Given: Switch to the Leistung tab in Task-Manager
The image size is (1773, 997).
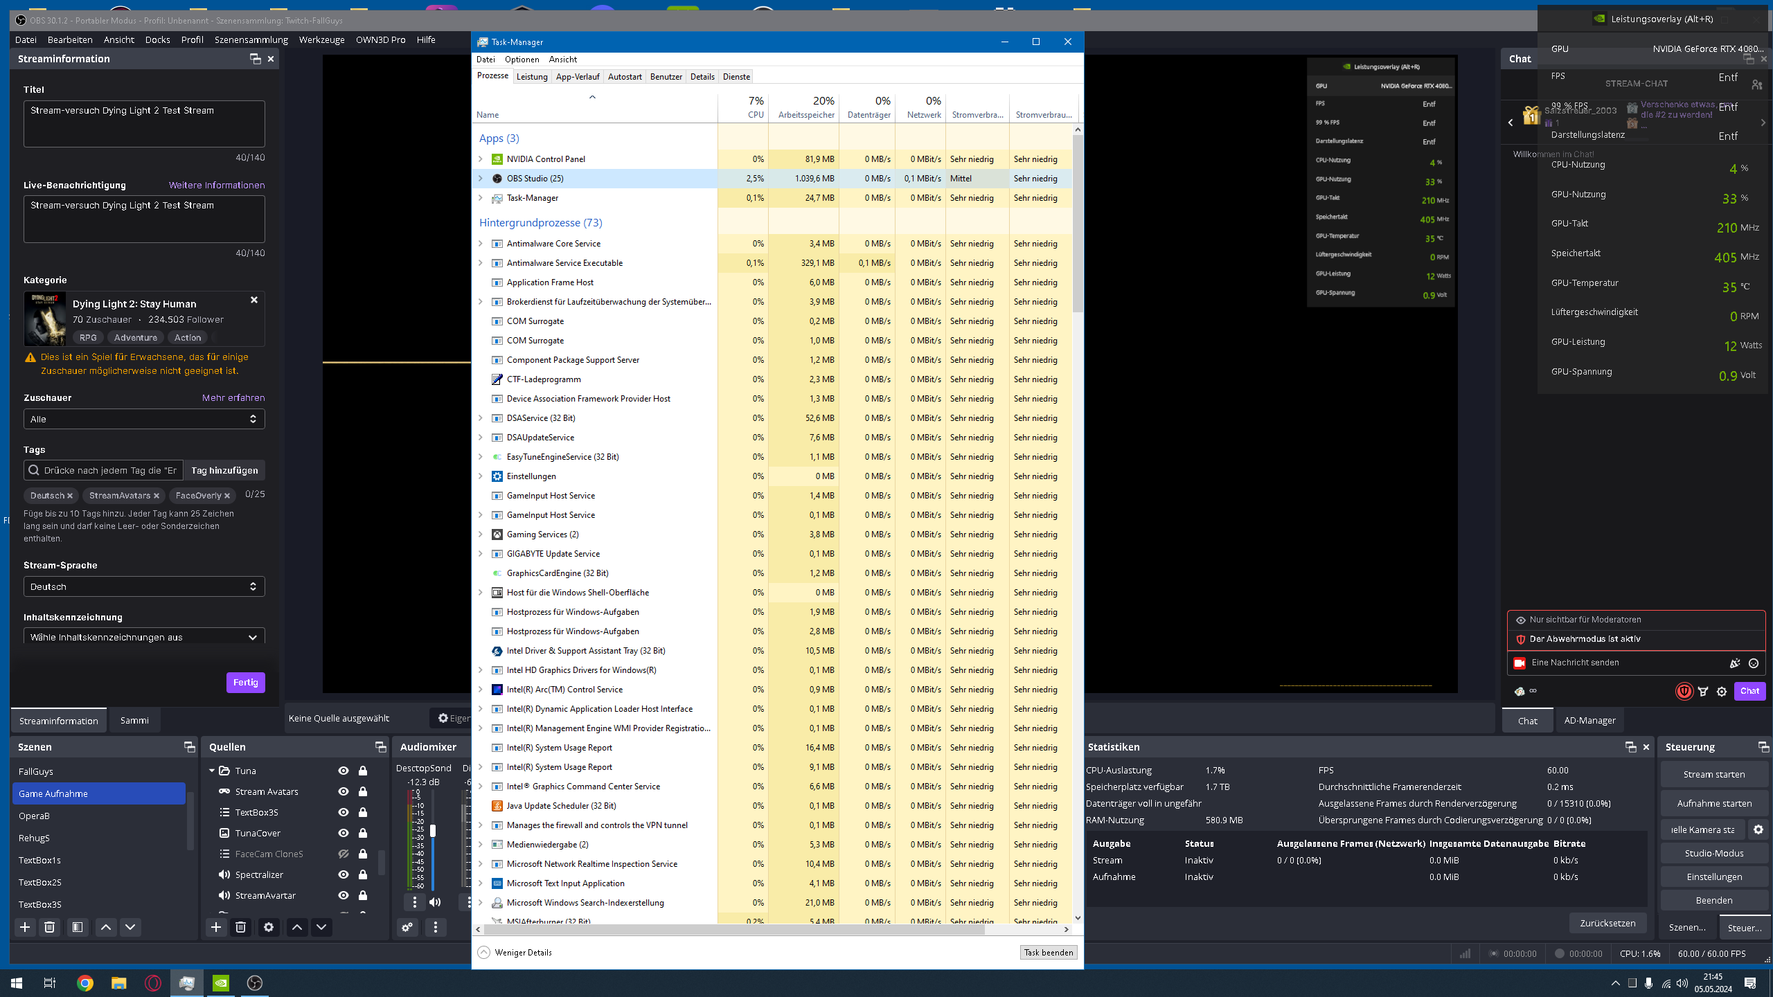Looking at the screenshot, I should click(x=532, y=76).
